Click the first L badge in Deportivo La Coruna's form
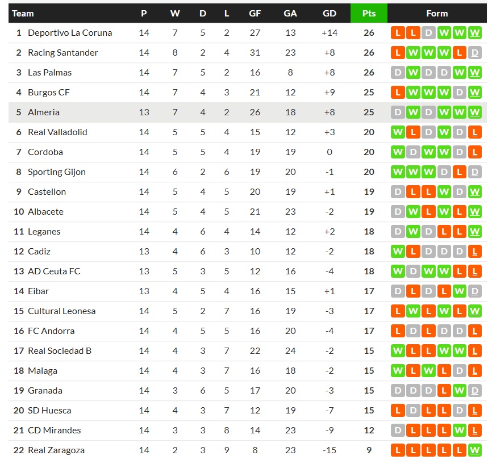 coord(398,33)
